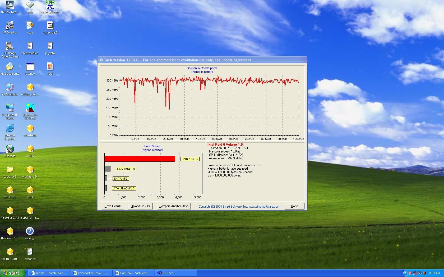The image size is (444, 277).
Task: Open the Windows Start menu
Action: 12,273
